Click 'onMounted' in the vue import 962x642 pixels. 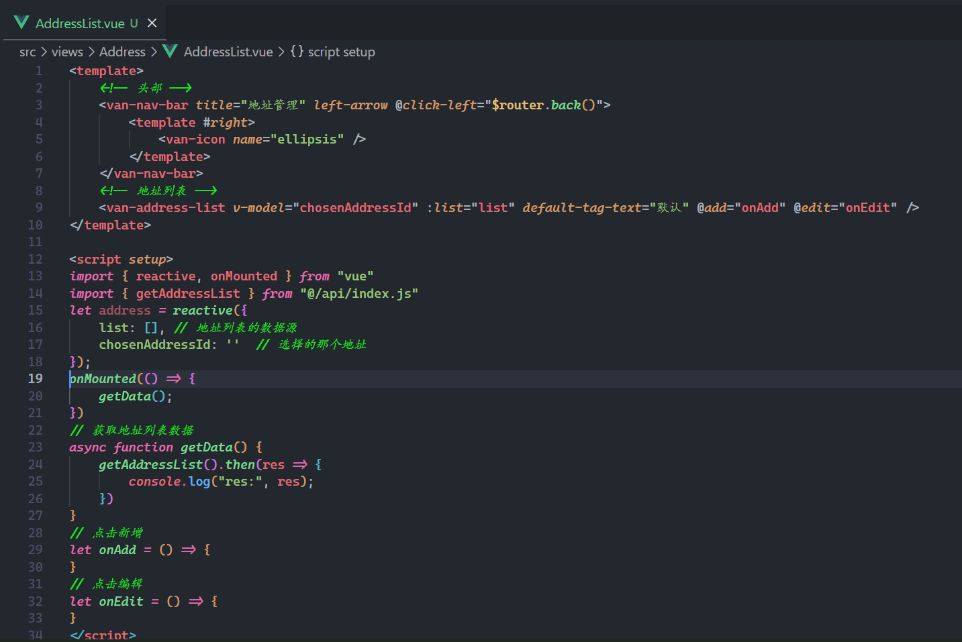click(244, 276)
